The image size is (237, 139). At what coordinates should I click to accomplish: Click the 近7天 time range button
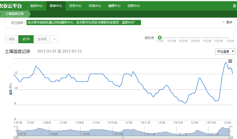pos(26,39)
